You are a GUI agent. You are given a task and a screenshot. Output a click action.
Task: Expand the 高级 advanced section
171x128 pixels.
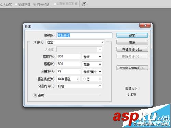tap(35, 95)
